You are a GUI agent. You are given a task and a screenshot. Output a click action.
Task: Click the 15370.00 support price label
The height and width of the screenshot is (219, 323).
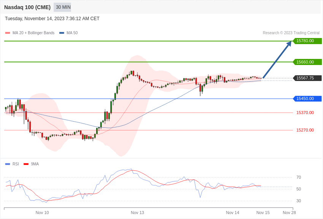305,113
